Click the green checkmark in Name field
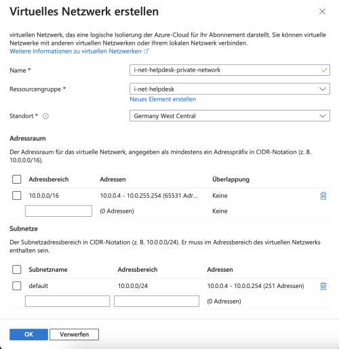The width and height of the screenshot is (339, 349). coord(324,70)
